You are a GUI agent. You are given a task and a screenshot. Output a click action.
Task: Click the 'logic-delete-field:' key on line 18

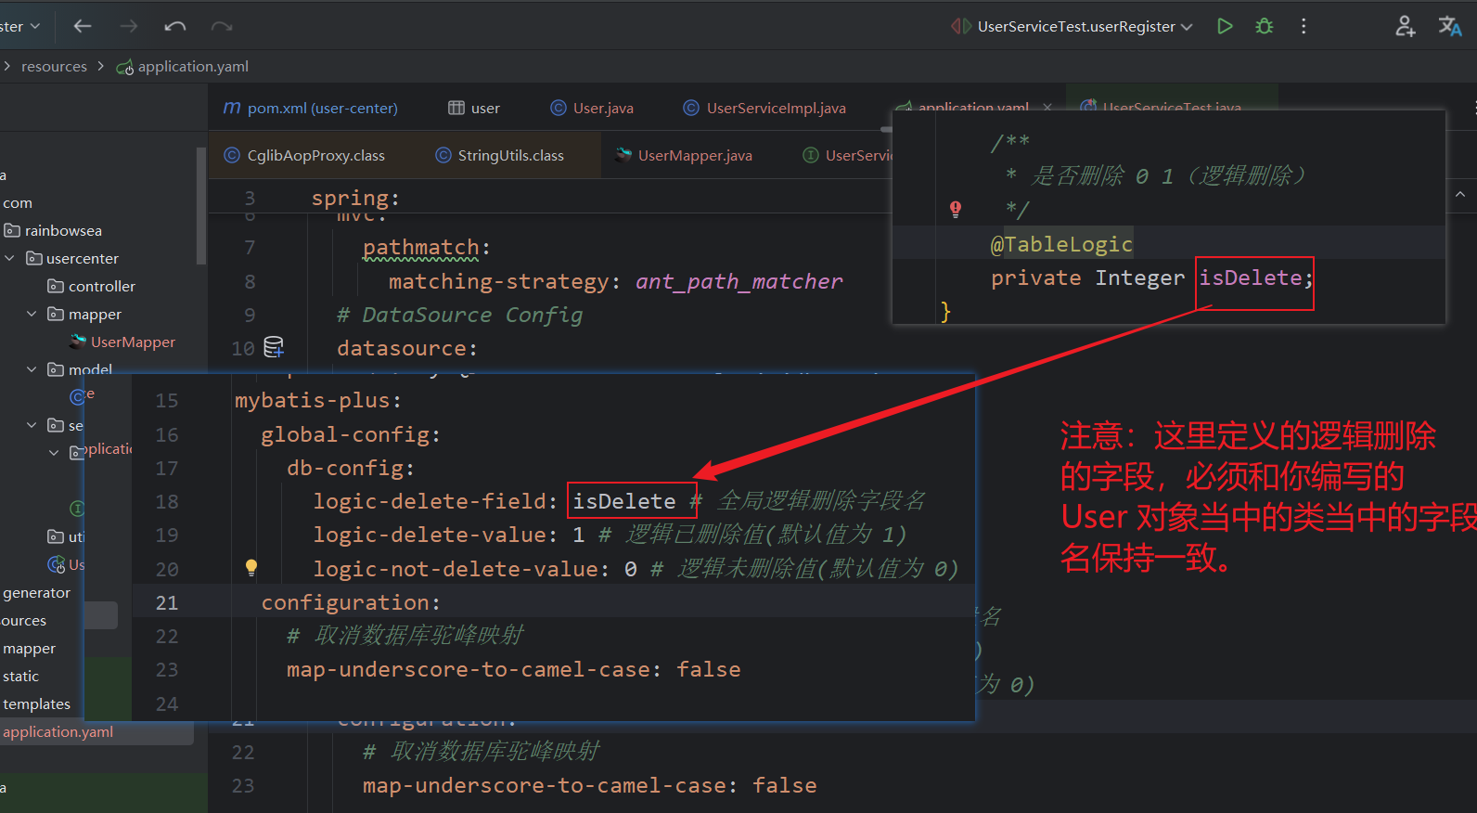(436, 501)
